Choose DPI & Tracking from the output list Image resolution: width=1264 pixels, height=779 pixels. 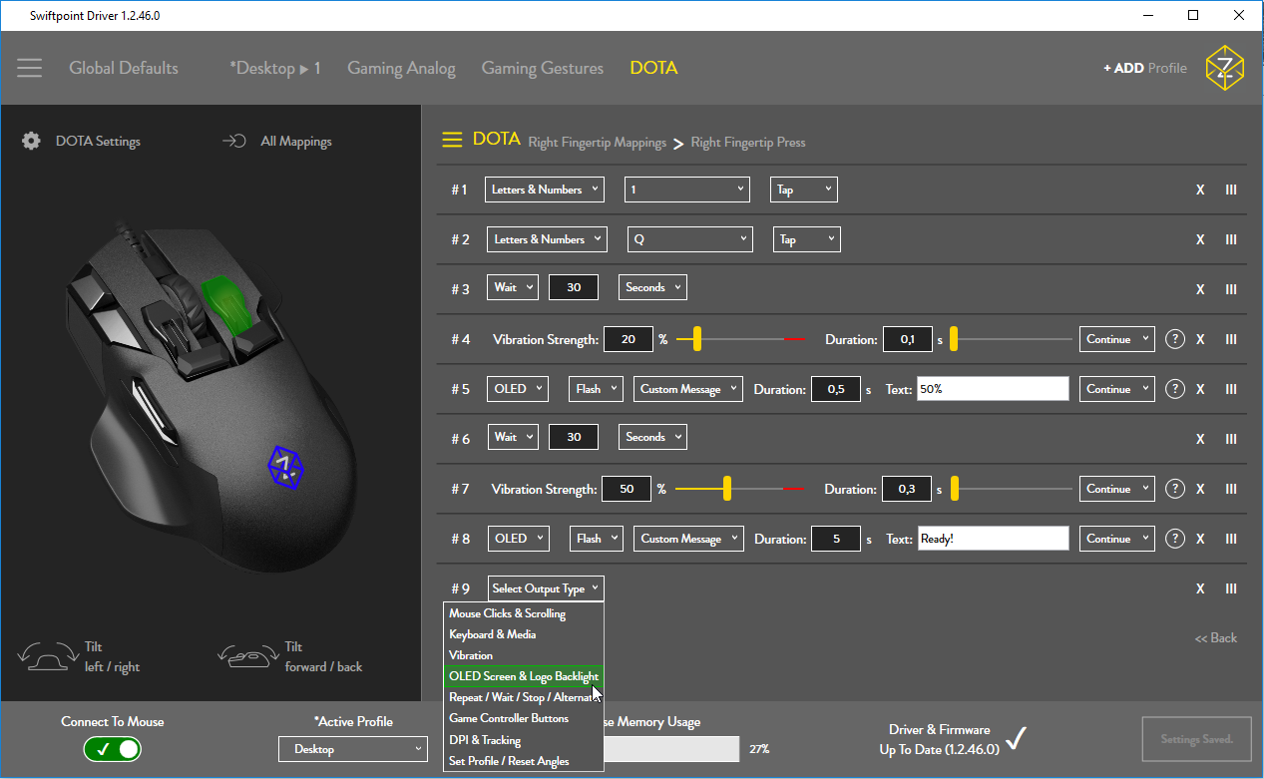(x=486, y=740)
